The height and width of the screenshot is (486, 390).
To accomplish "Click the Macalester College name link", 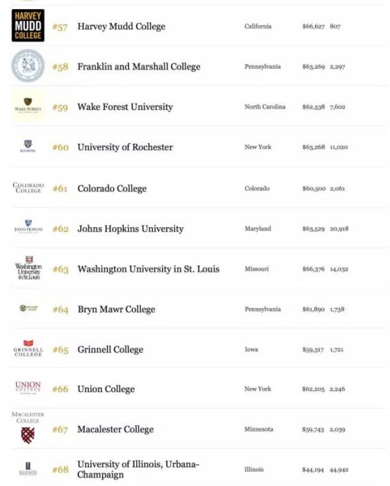I will tap(115, 429).
